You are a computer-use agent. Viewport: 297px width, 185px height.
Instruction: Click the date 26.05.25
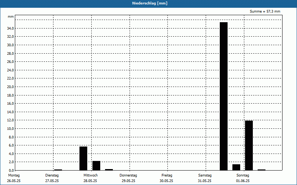coord(14,181)
